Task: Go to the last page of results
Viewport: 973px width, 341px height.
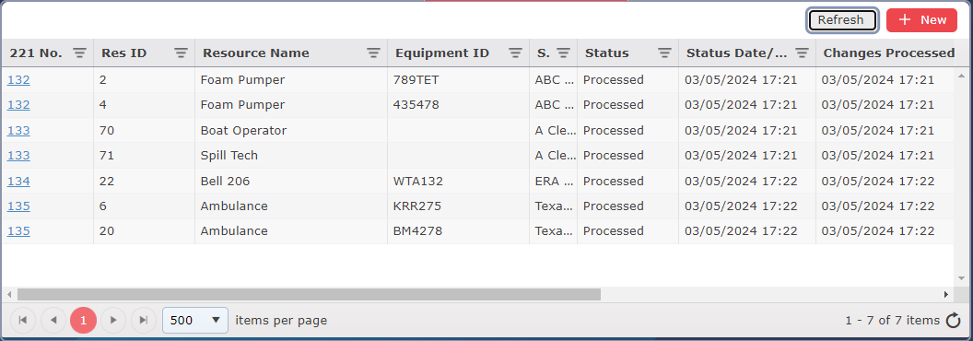Action: tap(144, 321)
